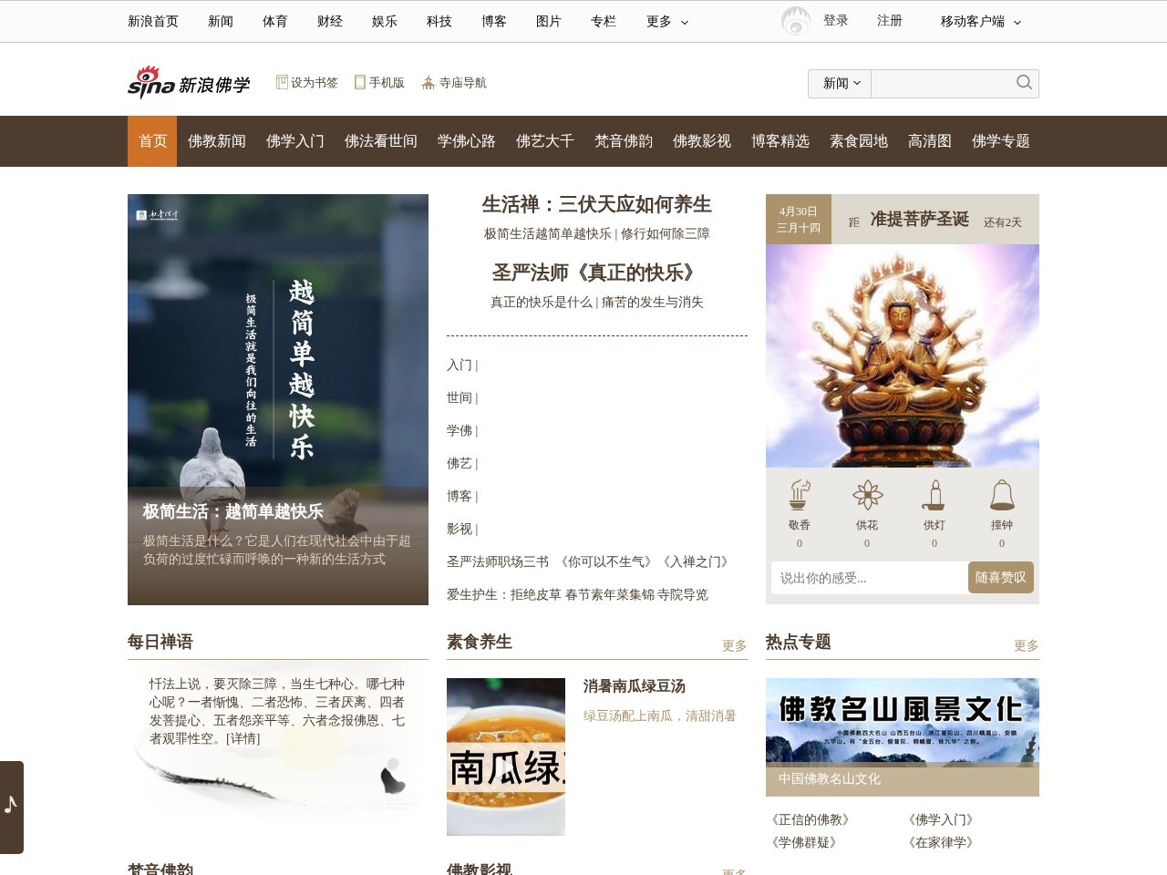
Task: Ring the bell via 撞钟 icon
Action: 1002,495
